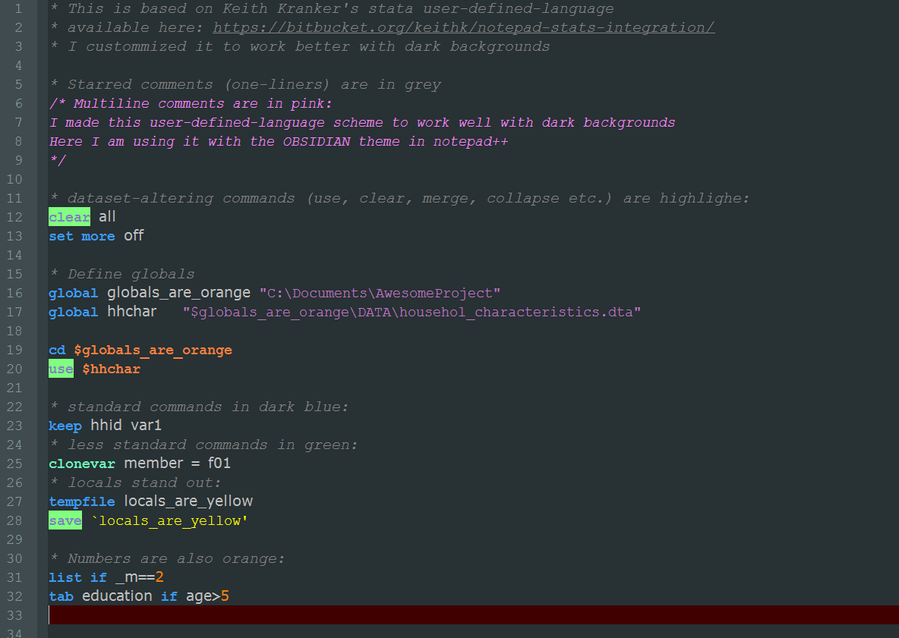Click the $hhchar macro on line 20

(x=111, y=369)
